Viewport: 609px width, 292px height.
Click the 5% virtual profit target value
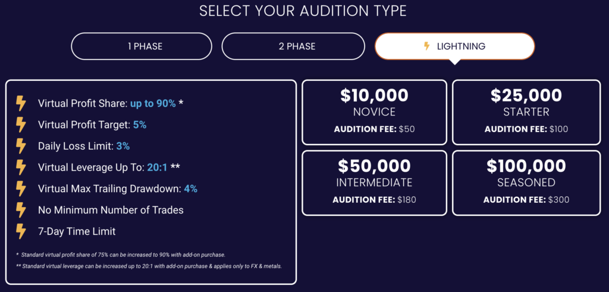pyautogui.click(x=140, y=125)
